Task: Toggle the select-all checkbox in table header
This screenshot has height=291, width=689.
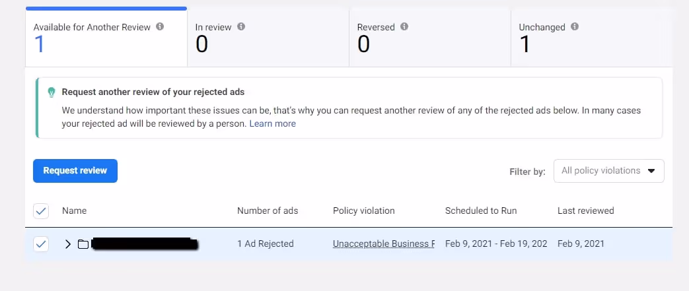Action: coord(41,211)
